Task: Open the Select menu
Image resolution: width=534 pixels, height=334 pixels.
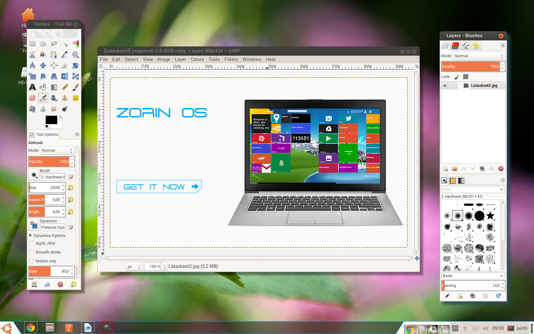Action: [x=131, y=59]
